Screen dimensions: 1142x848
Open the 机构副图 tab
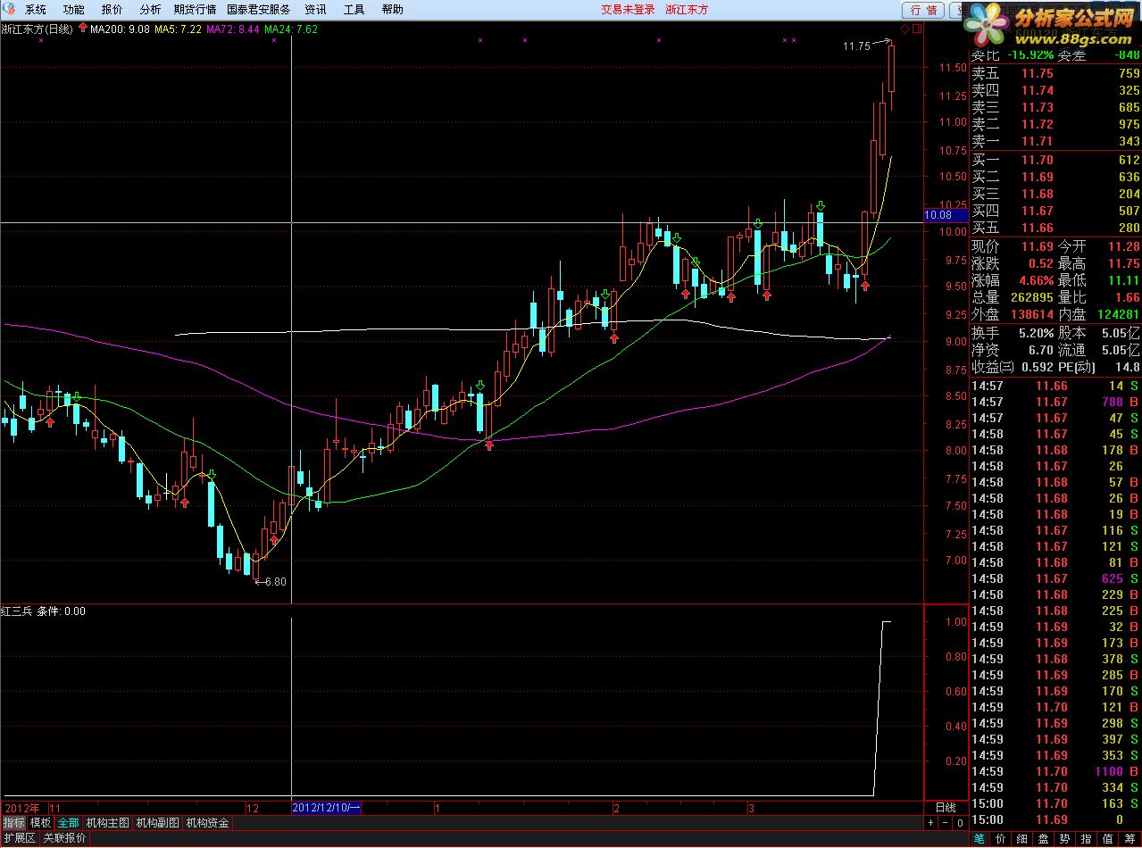[x=157, y=823]
